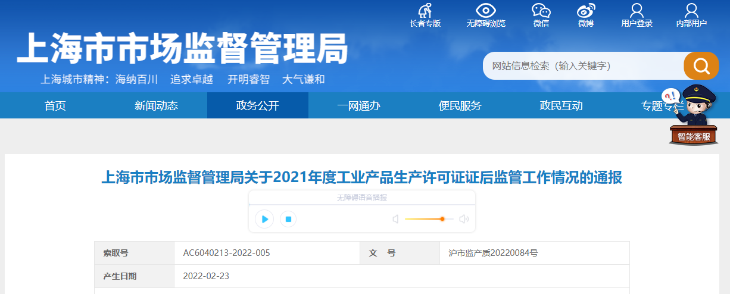This screenshot has width=730, height=294.
Task: Play the accessibility voice broadcast
Action: [264, 219]
